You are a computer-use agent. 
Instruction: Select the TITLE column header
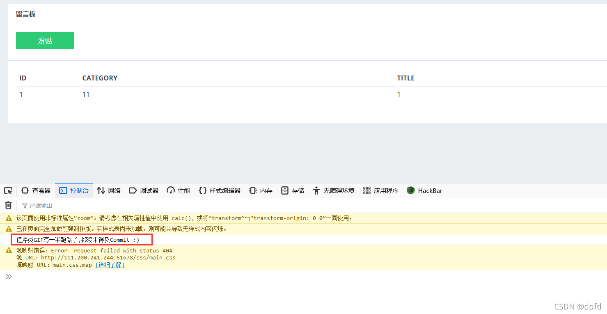pyautogui.click(x=405, y=78)
